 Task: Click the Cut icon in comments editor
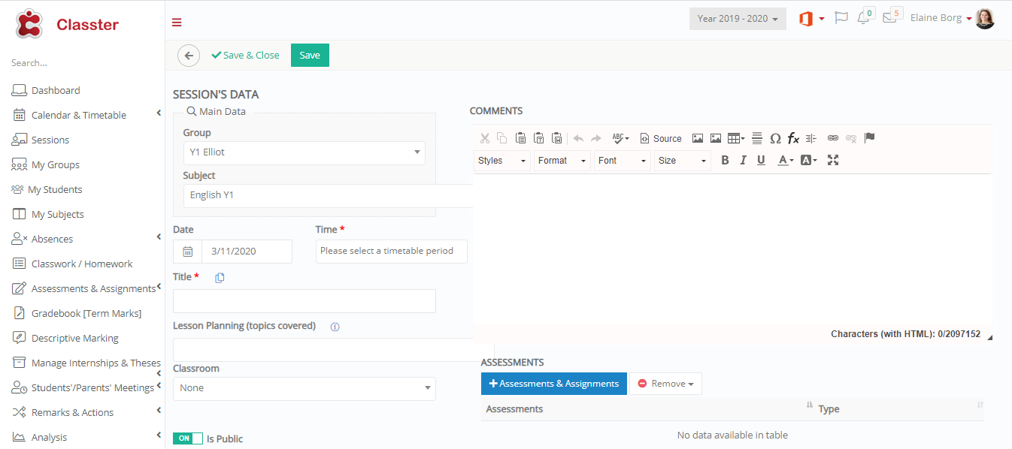pos(485,138)
